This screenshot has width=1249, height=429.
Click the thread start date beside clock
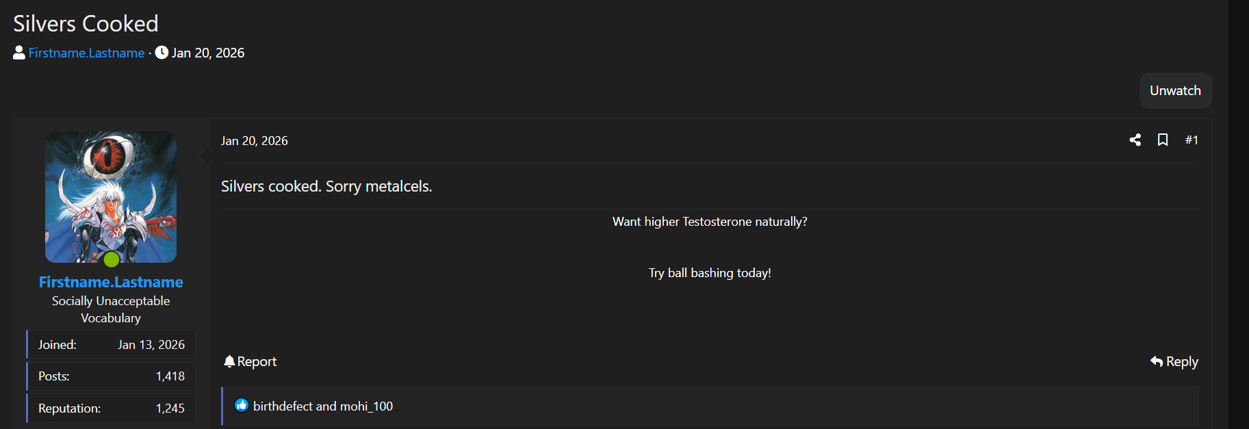(x=207, y=53)
